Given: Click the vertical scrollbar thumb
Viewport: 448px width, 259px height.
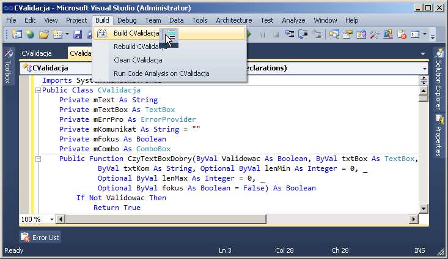Looking at the screenshot, I should (x=424, y=99).
